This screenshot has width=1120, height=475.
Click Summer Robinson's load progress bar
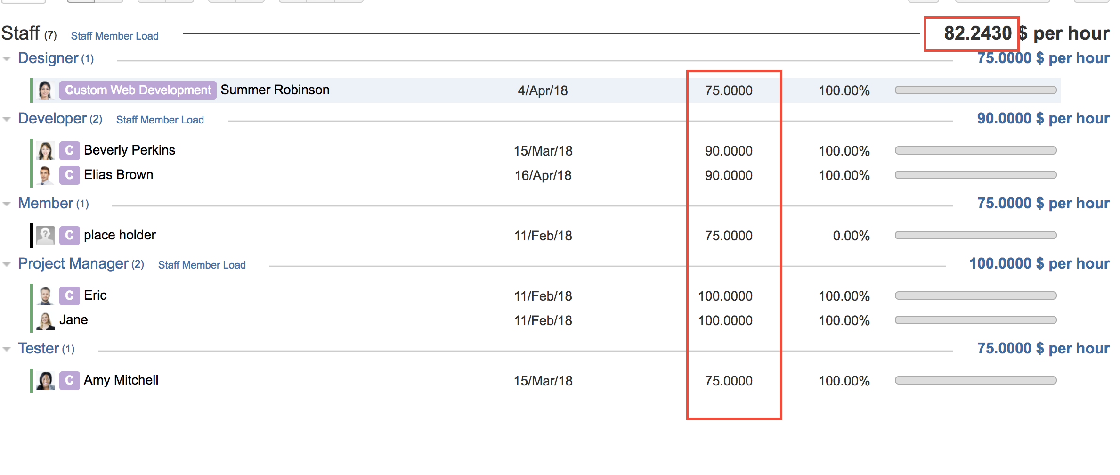(975, 90)
